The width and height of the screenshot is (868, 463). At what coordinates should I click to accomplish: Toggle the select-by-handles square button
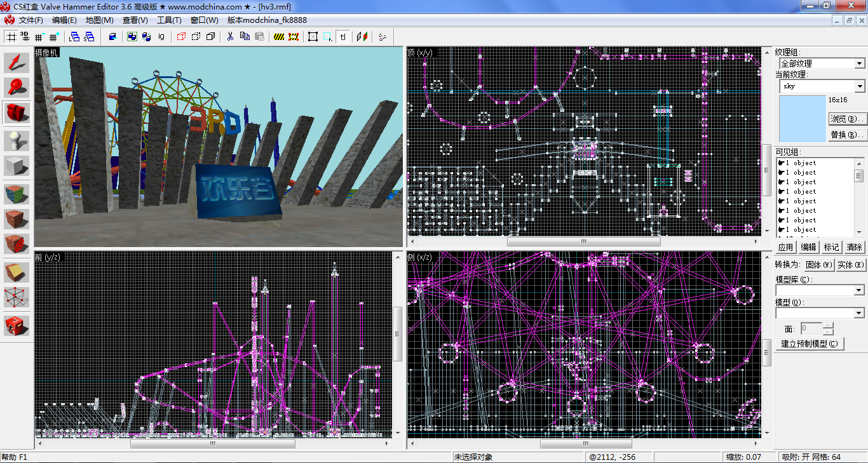coord(313,37)
